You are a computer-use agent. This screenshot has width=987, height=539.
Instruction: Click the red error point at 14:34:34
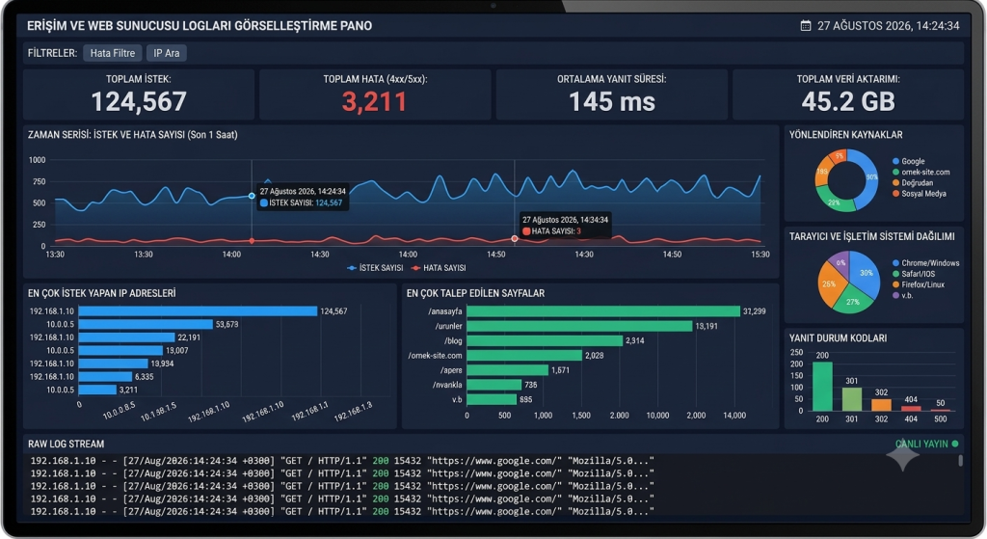pos(515,239)
